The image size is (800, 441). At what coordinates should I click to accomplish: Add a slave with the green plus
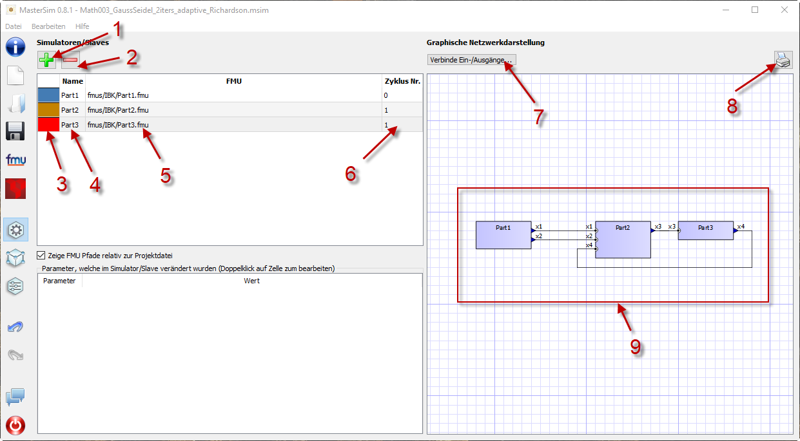47,61
